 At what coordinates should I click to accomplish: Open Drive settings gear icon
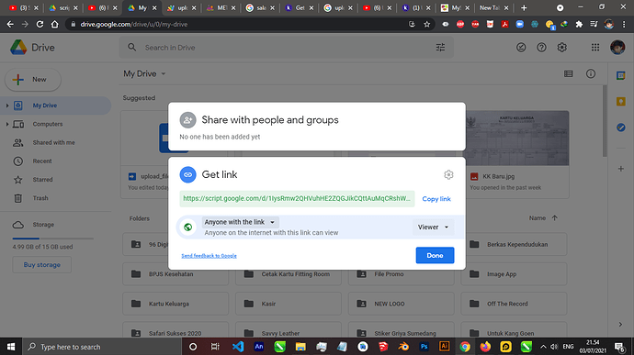[x=562, y=48]
